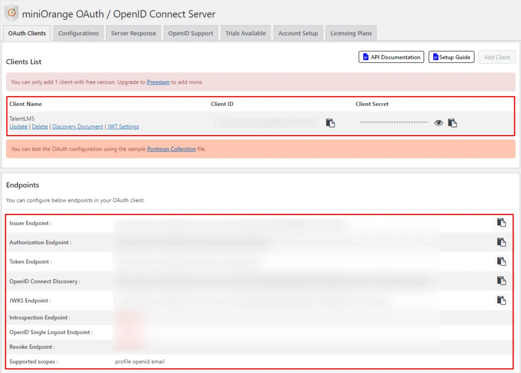Click the Authorization Endpoint label
This screenshot has width=521, height=373.
click(40, 242)
